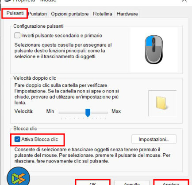The image size is (192, 185).
Task: Click the round blue logo badge
Action: click(x=18, y=176)
